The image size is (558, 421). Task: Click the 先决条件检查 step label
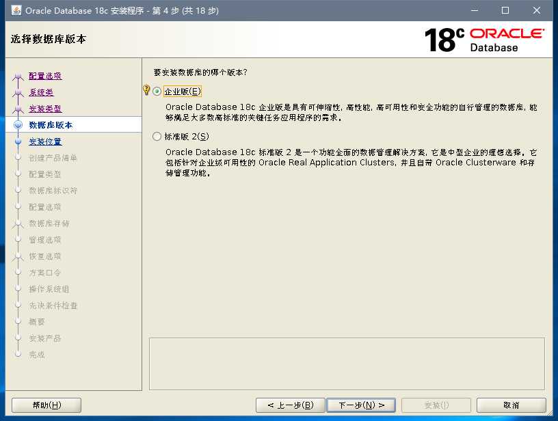tap(53, 305)
